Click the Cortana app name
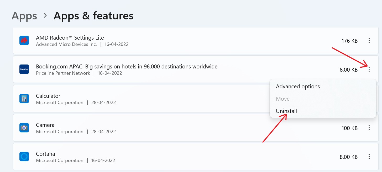Image resolution: width=382 pixels, height=172 pixels. pos(45,154)
